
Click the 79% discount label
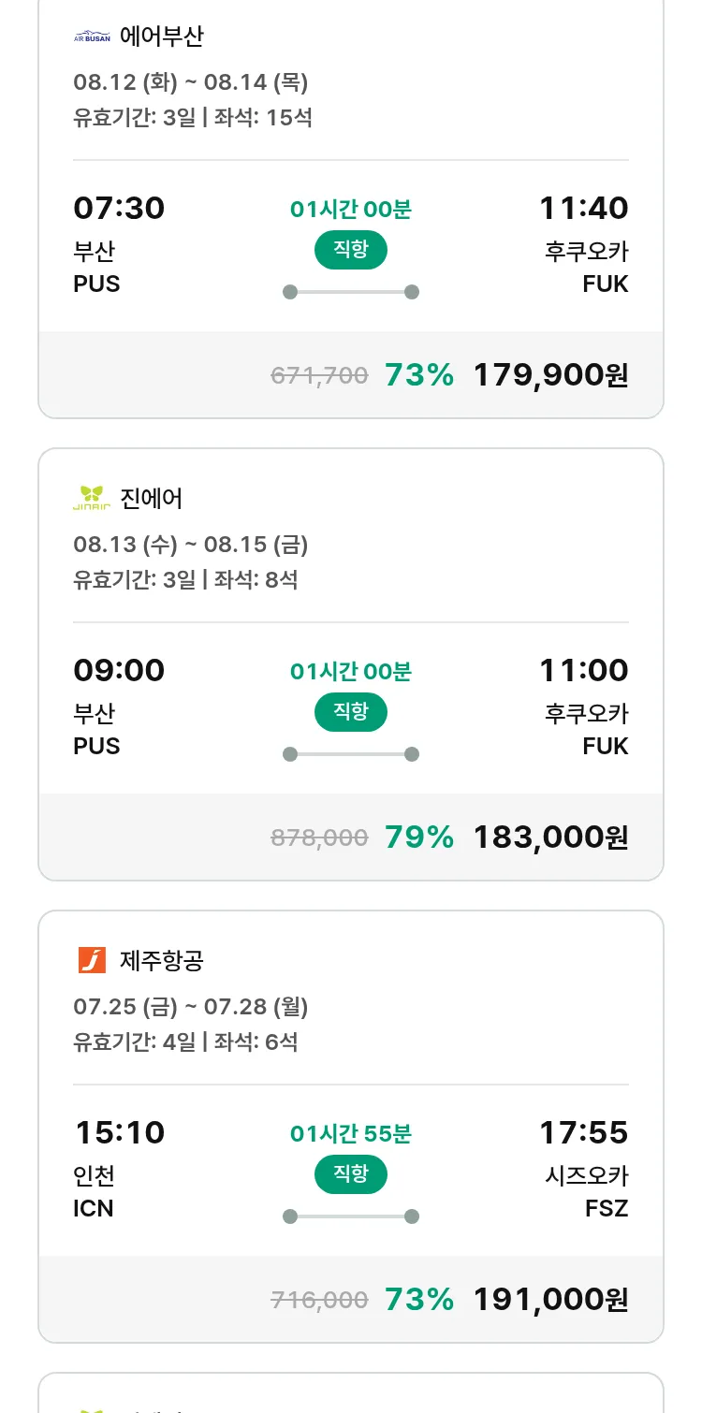coord(418,838)
